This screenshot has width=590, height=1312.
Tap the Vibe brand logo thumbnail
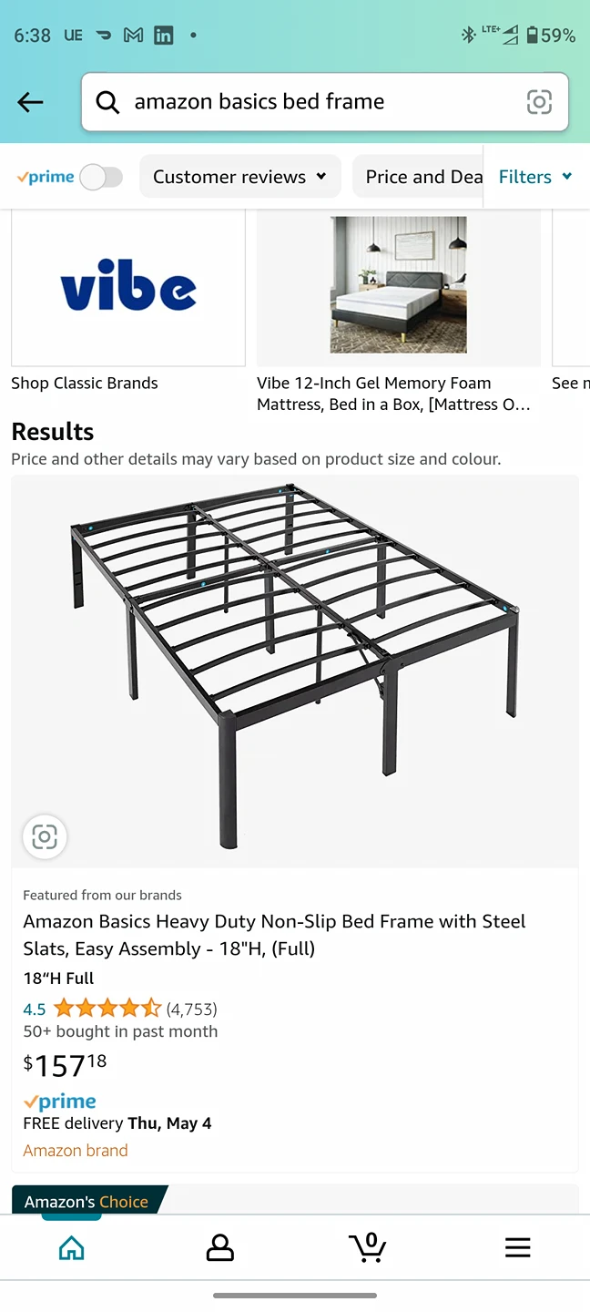pos(128,288)
